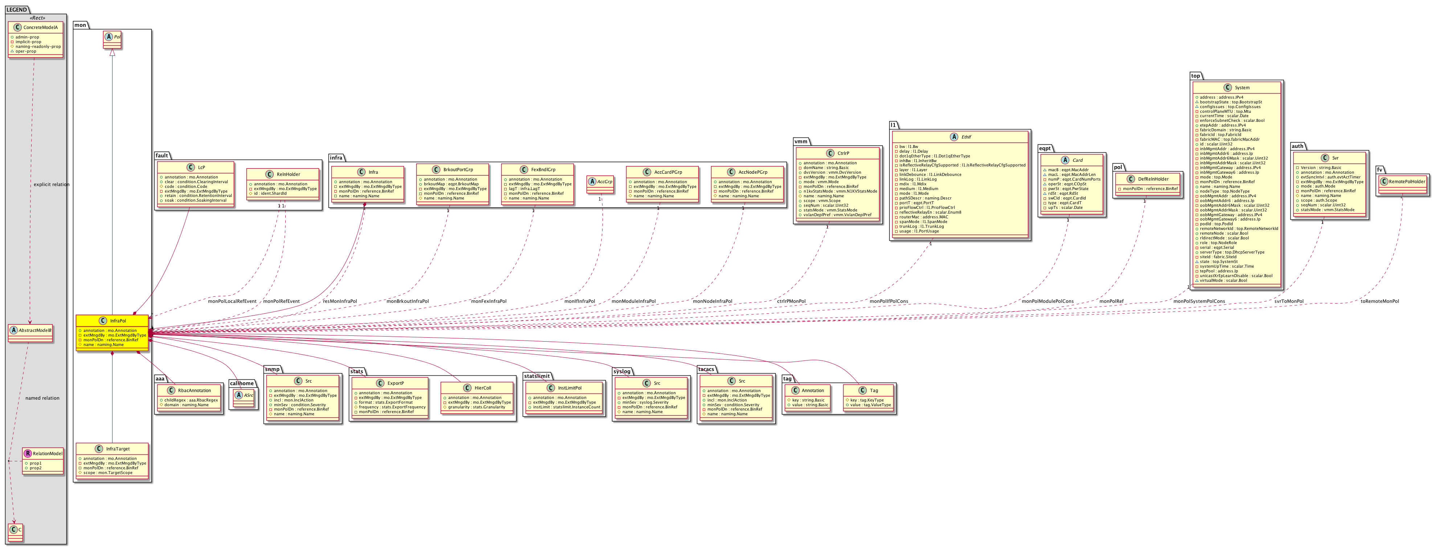Click the yellow highlighted InfraPol attributes box
1437x548 pixels.
[112, 338]
